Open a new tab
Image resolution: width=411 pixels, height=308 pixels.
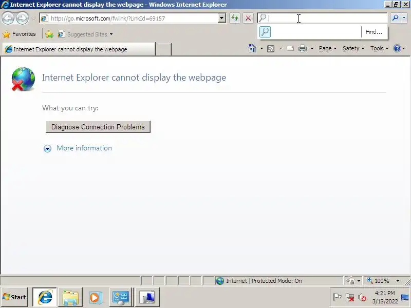[163, 49]
